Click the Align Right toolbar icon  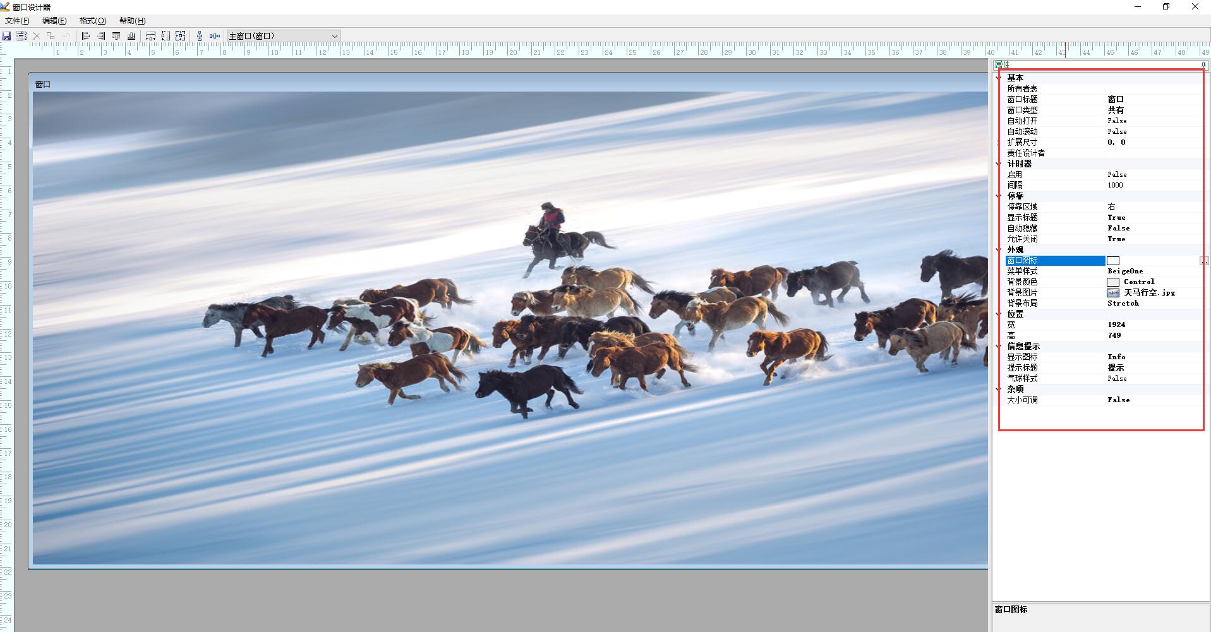[101, 36]
